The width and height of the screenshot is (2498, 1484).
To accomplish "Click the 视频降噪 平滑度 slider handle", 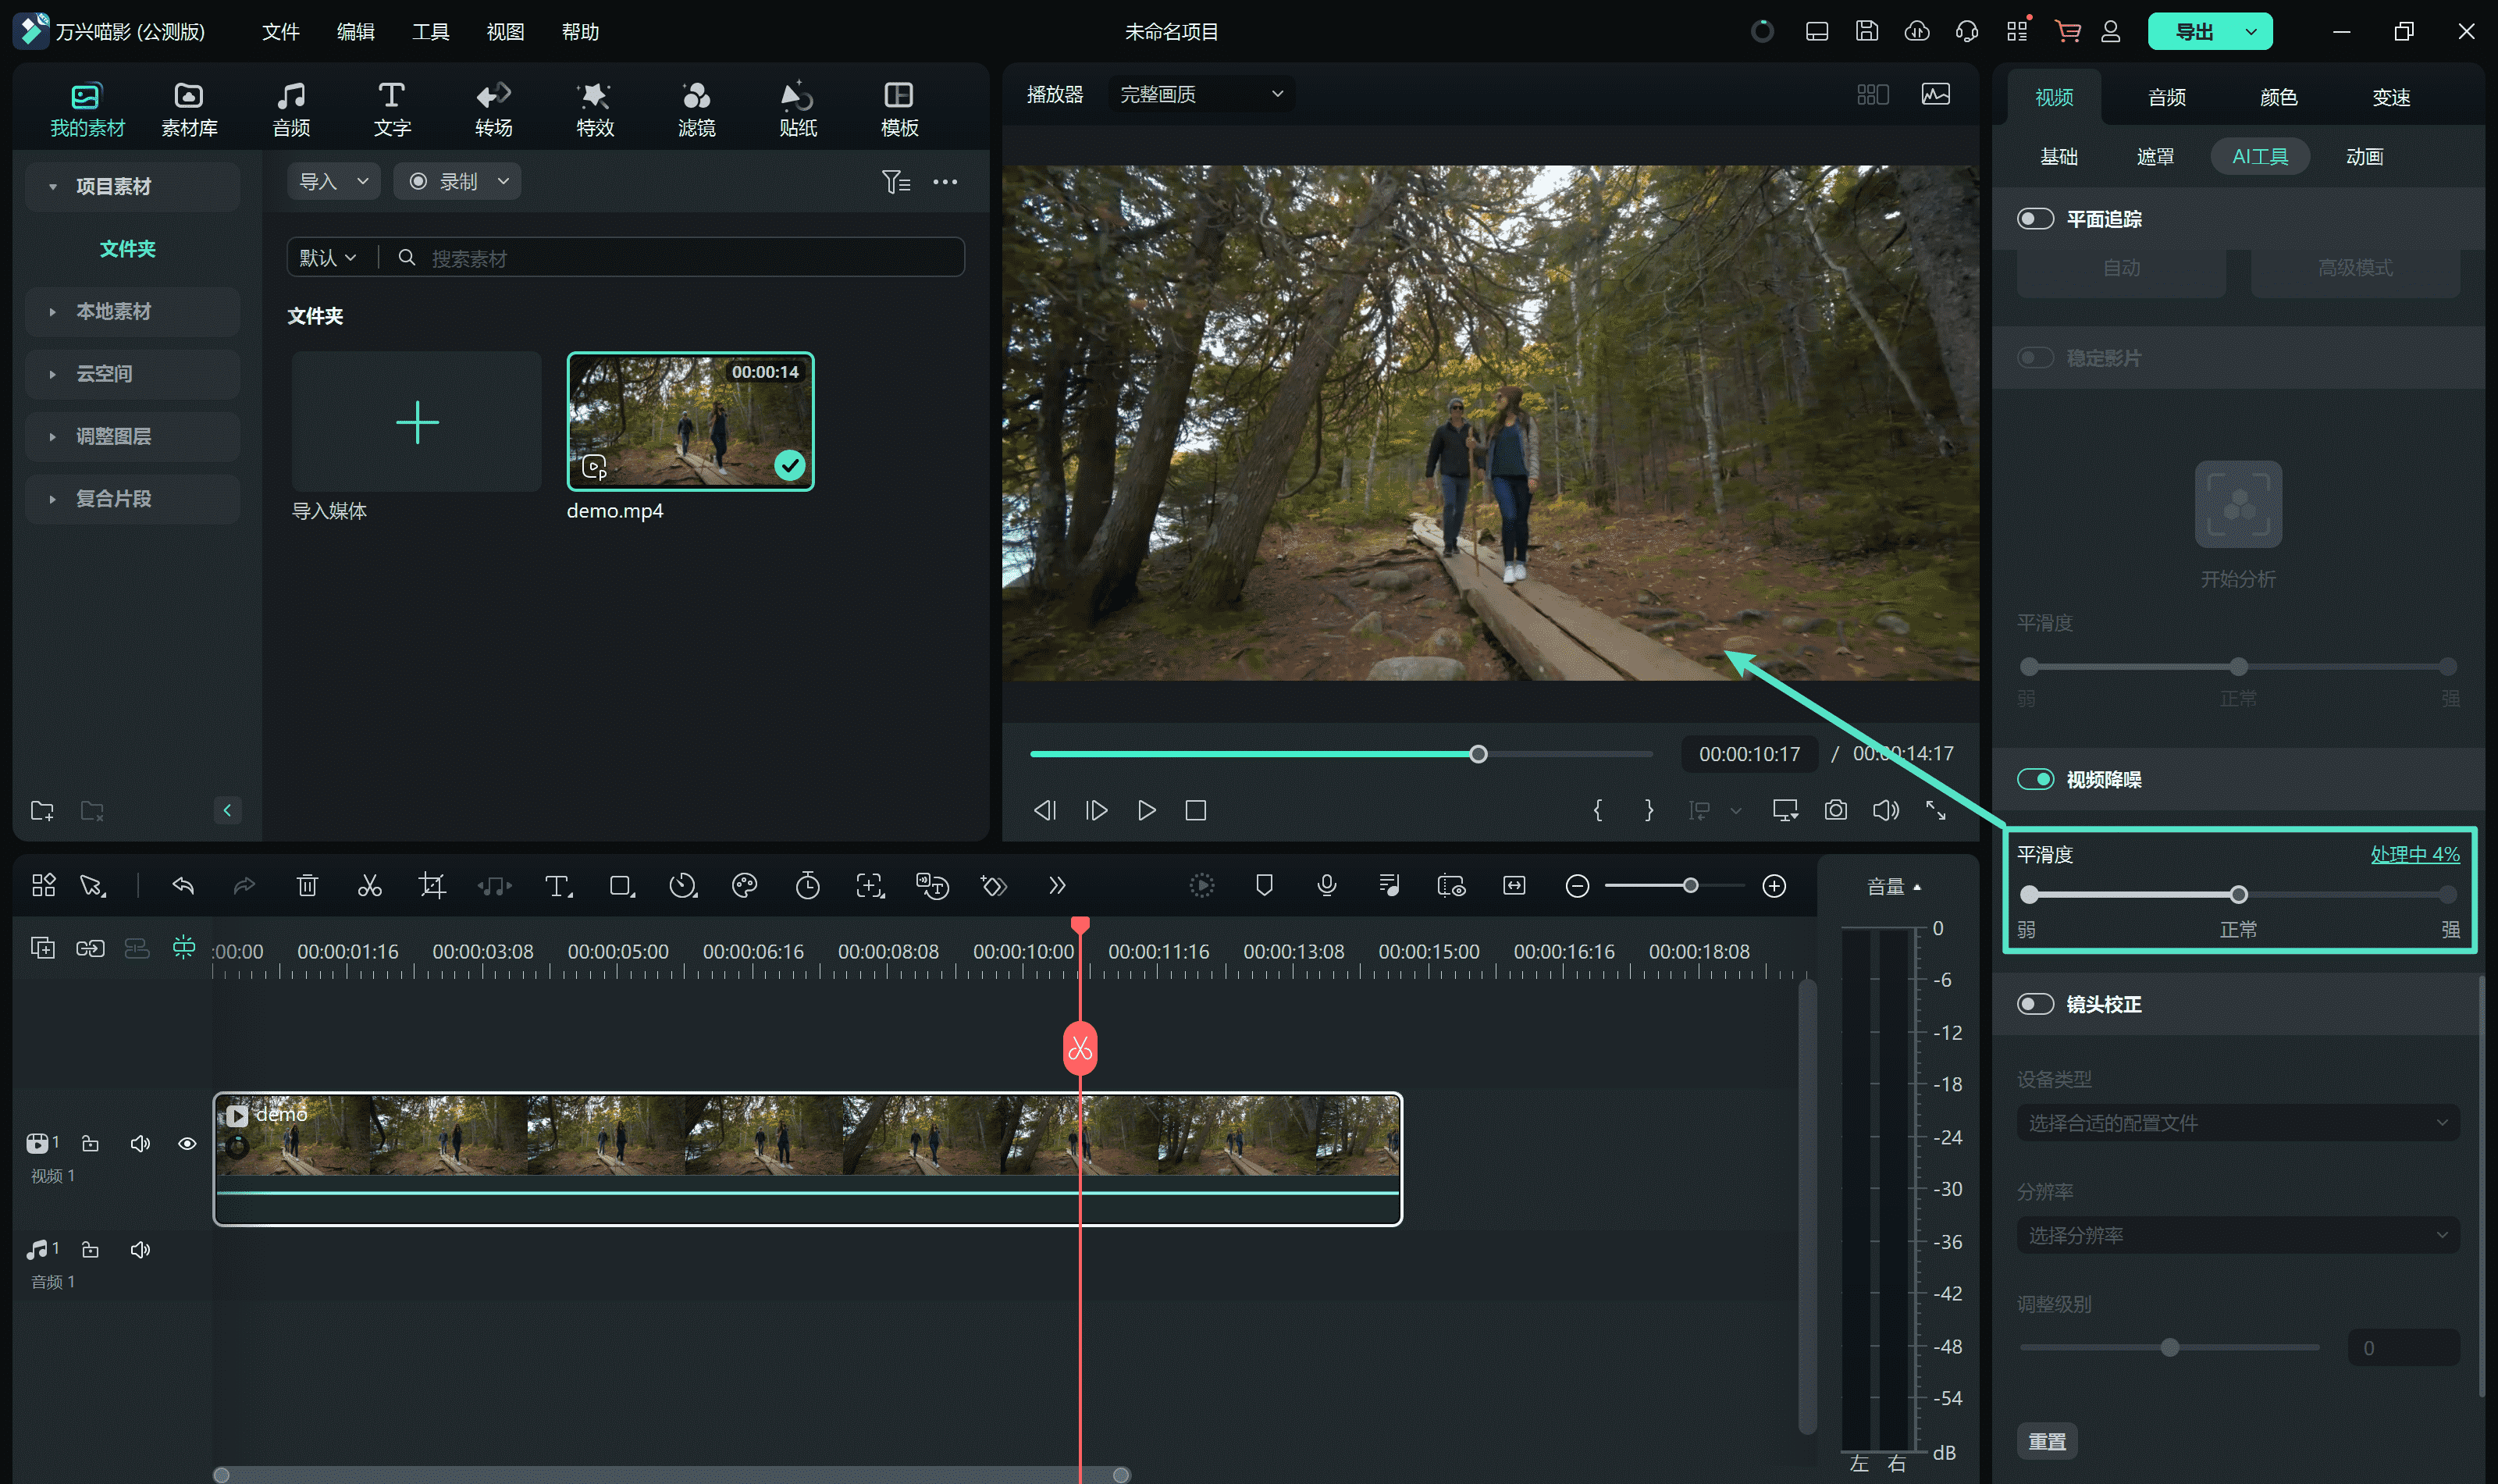I will point(2239,895).
